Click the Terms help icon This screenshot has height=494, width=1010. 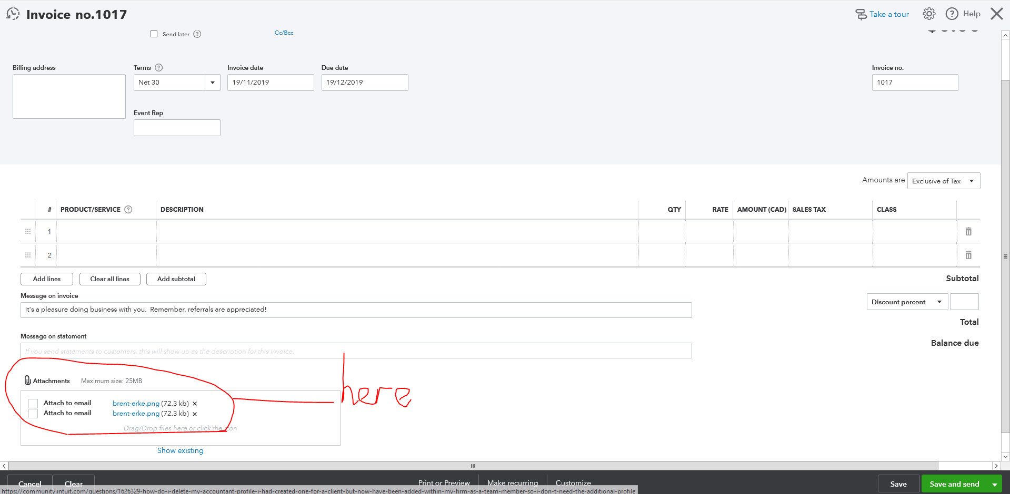pos(159,67)
